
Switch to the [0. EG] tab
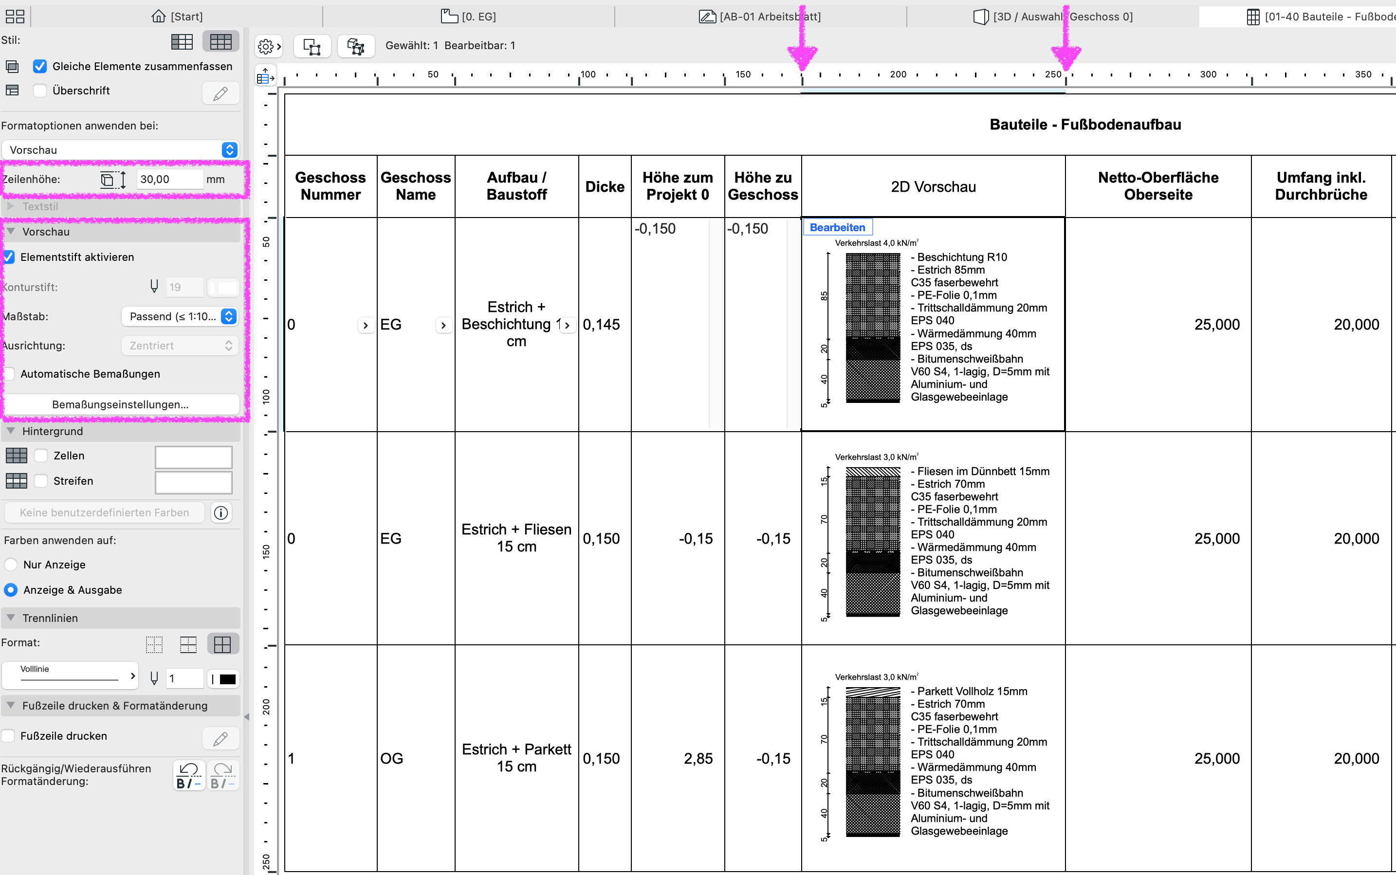(468, 16)
